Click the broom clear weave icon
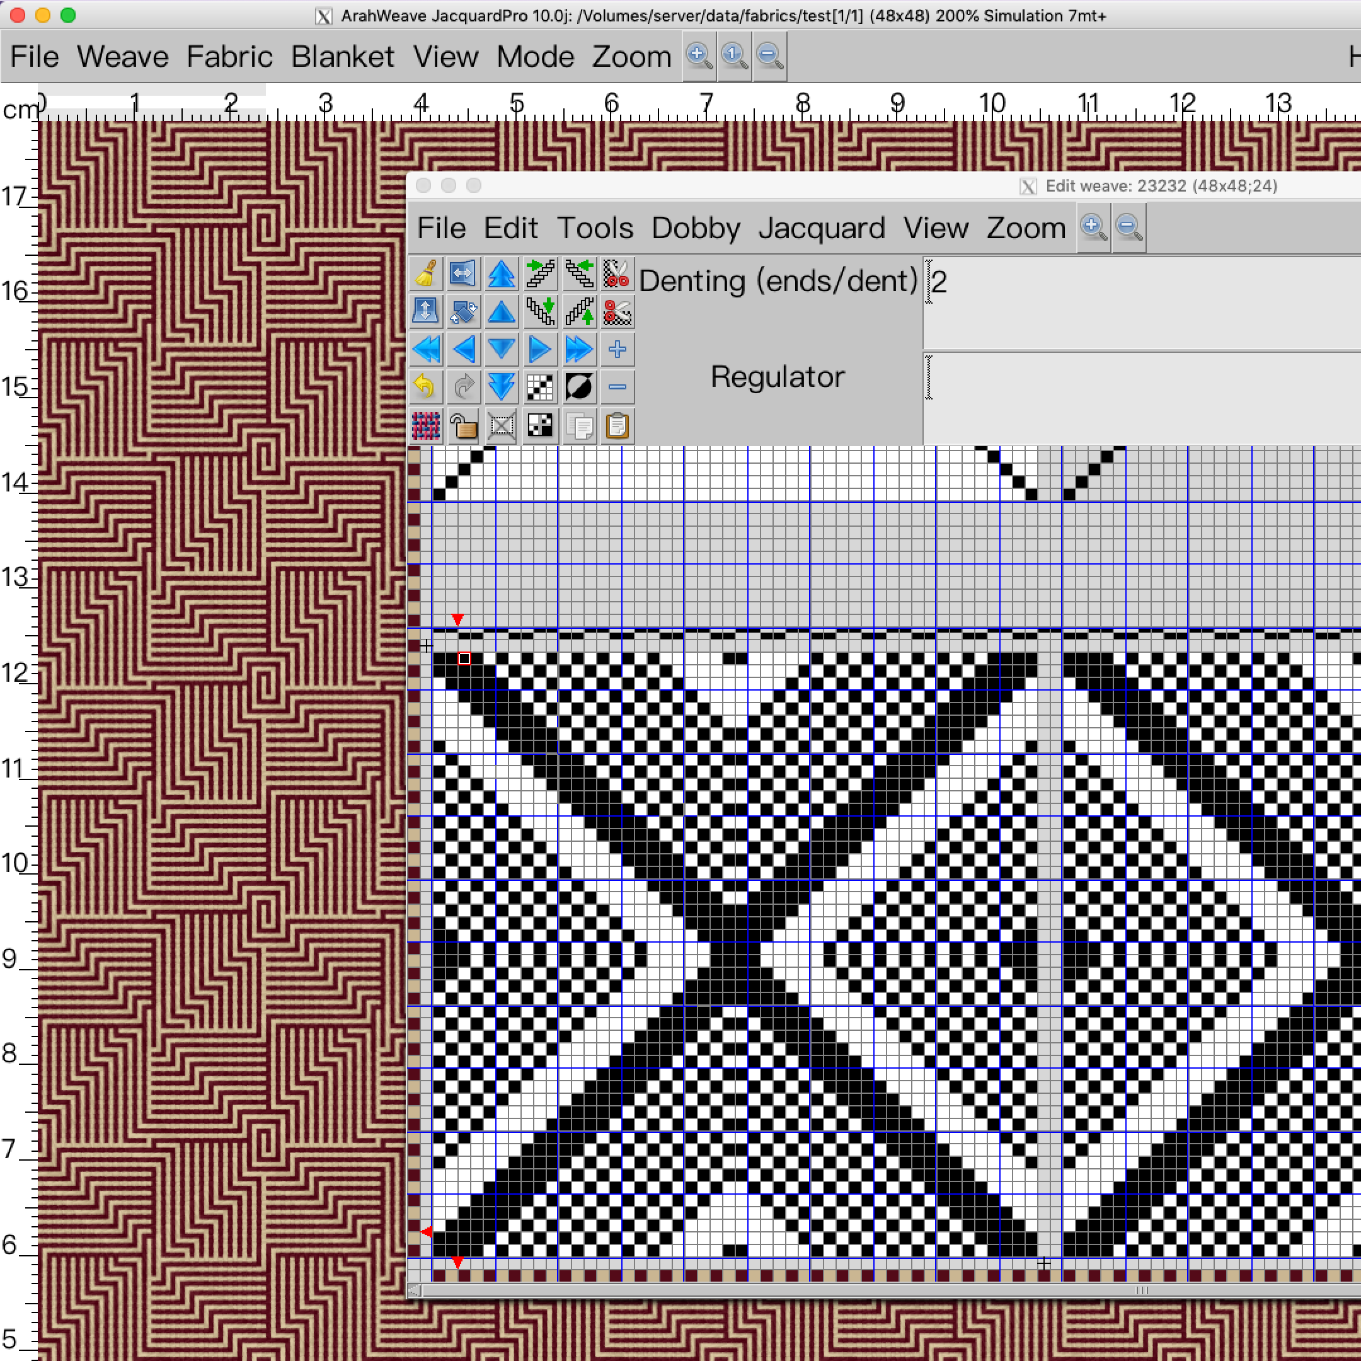Screen dimensions: 1361x1361 click(x=426, y=274)
